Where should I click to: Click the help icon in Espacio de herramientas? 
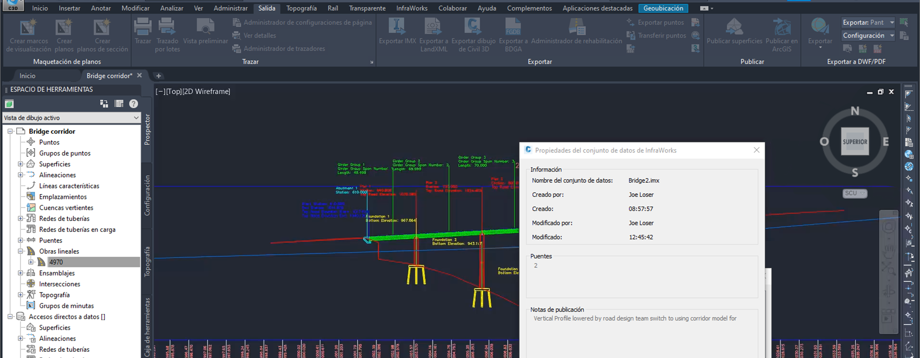pyautogui.click(x=134, y=104)
